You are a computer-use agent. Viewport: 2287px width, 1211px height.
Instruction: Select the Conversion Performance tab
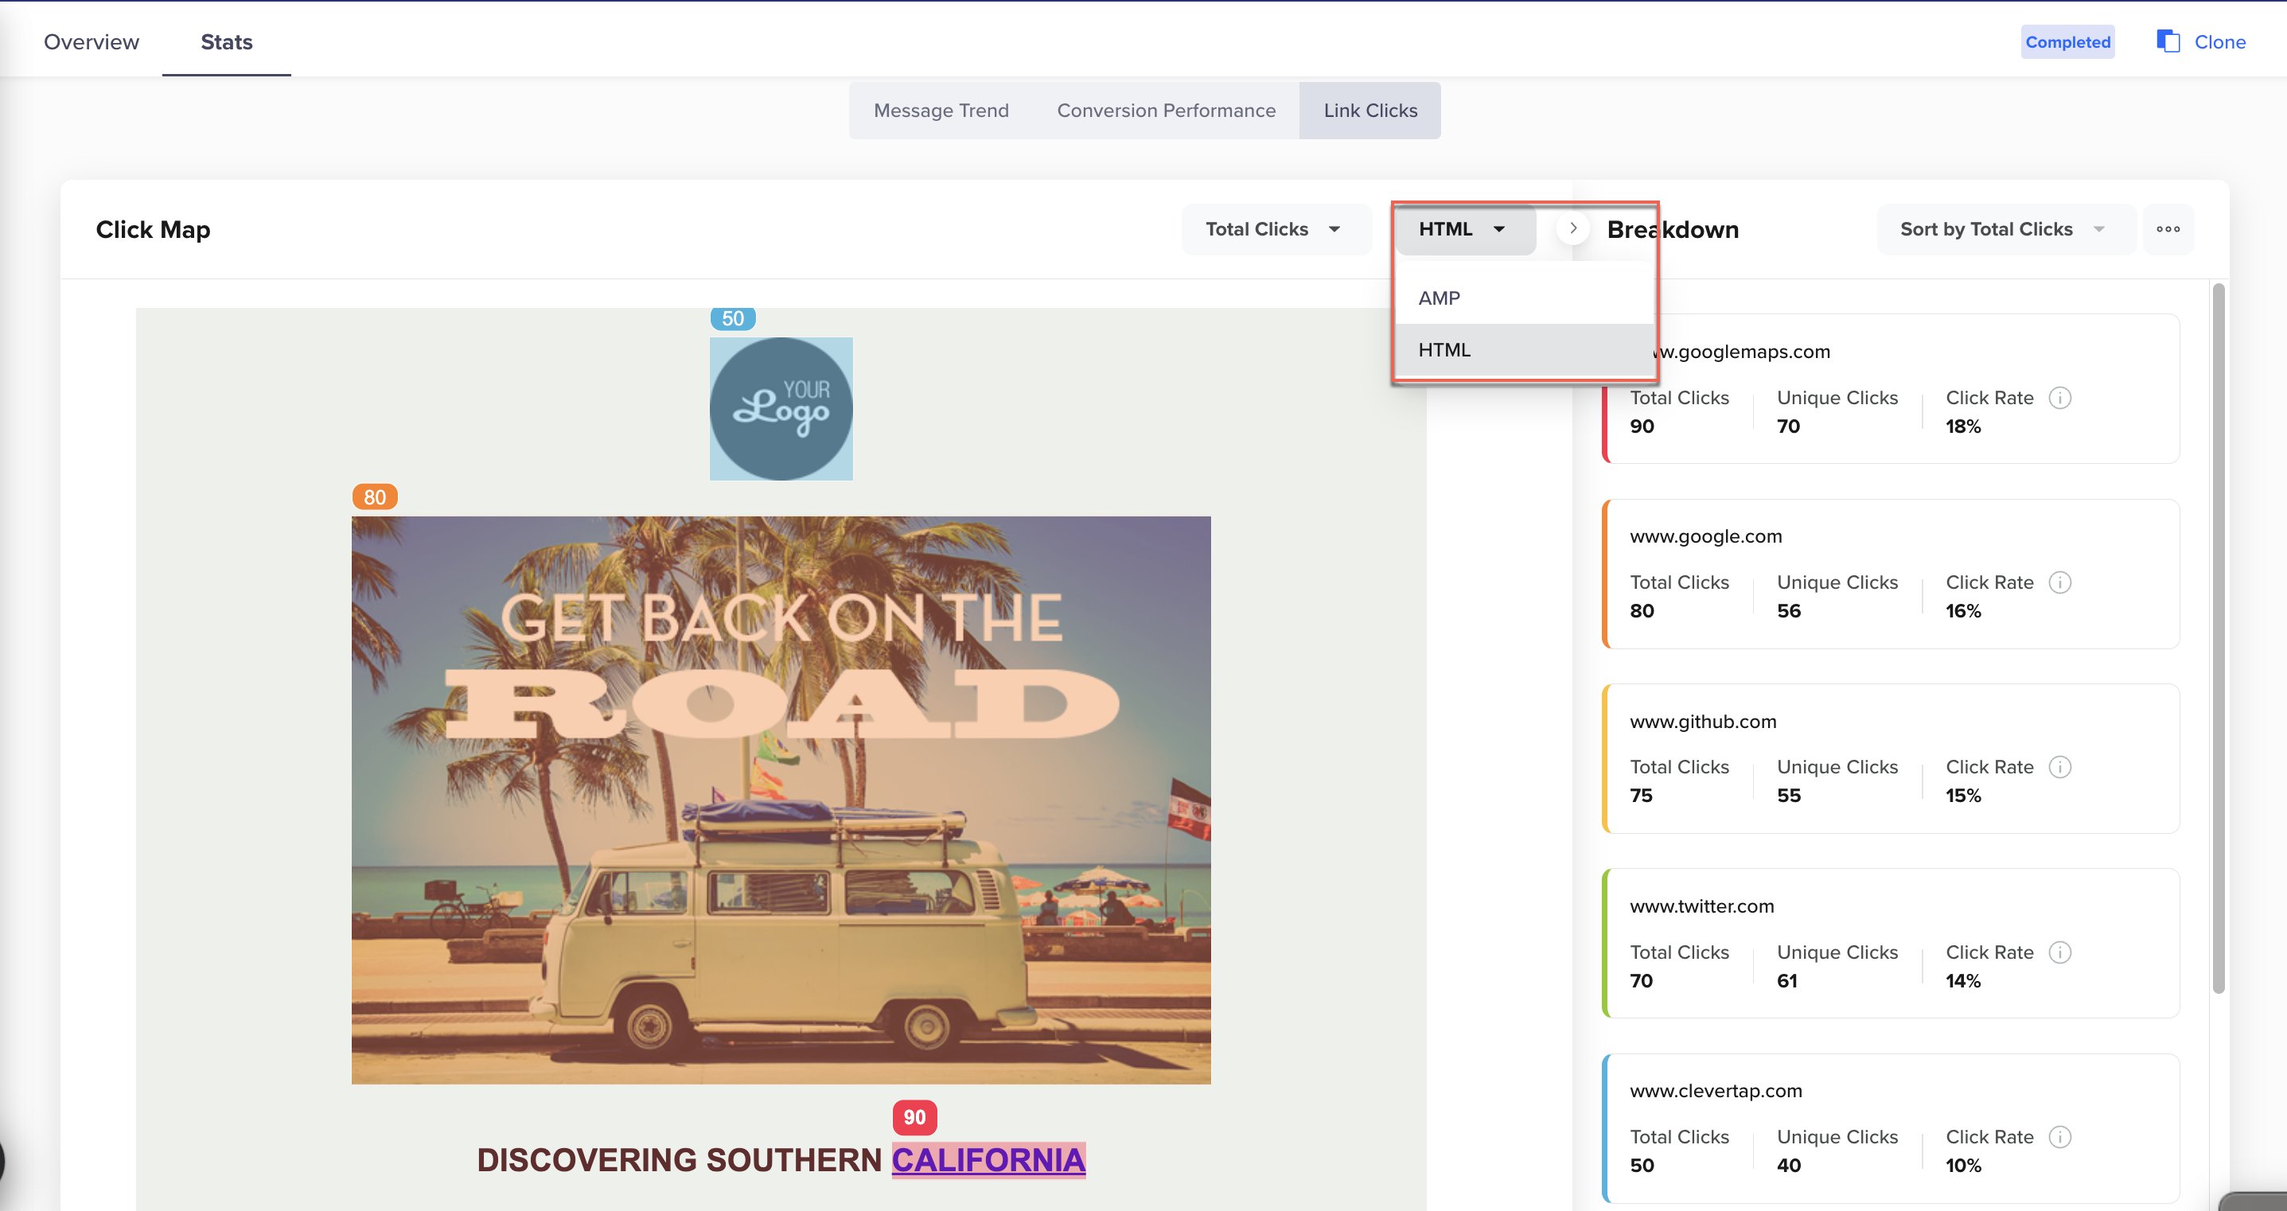pyautogui.click(x=1165, y=110)
